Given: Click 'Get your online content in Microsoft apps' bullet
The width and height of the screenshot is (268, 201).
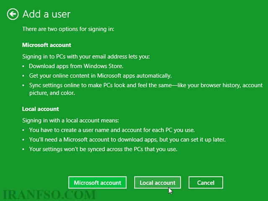Looking at the screenshot, I should point(100,76).
